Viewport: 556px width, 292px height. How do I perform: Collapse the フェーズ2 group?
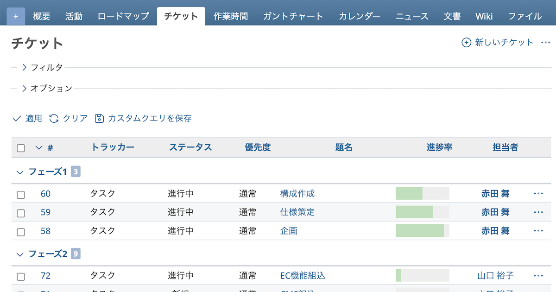19,254
